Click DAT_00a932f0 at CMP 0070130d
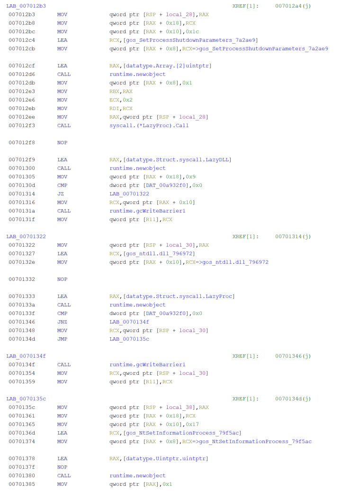This screenshot has height=491, width=350. click(166, 185)
